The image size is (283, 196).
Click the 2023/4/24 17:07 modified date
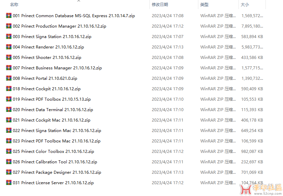click(x=168, y=37)
